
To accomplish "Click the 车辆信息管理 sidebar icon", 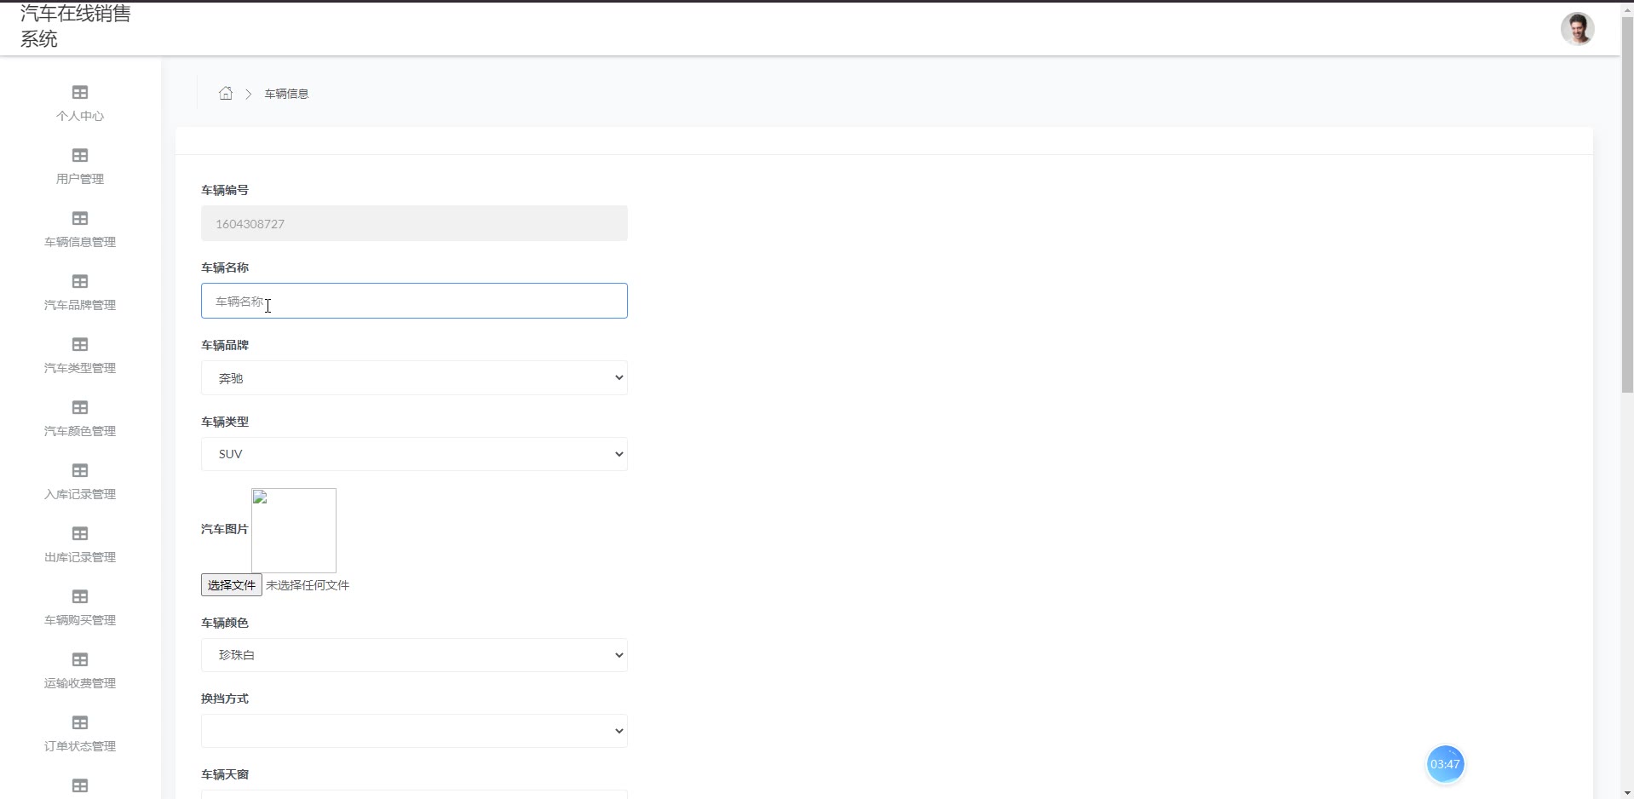I will coord(80,219).
